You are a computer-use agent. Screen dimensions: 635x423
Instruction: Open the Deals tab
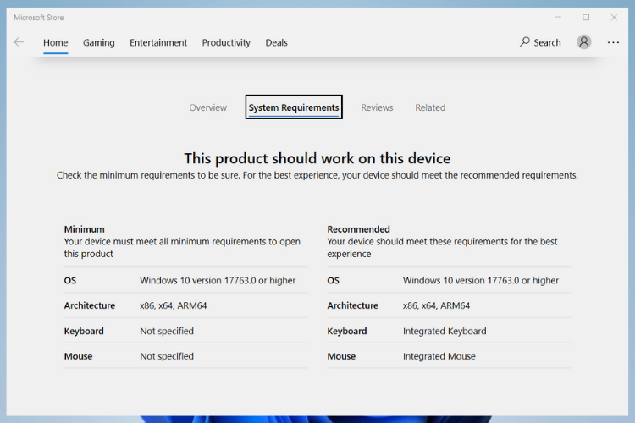tap(277, 43)
